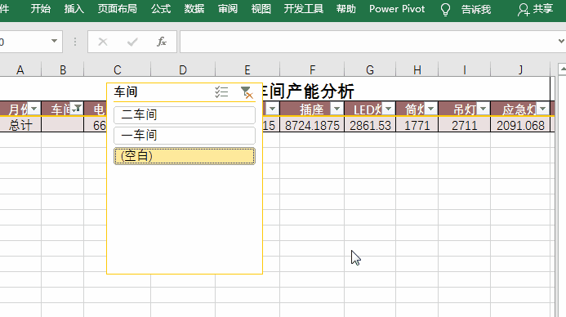Select column G header
Viewport: 566px width, 317px height.
click(370, 69)
